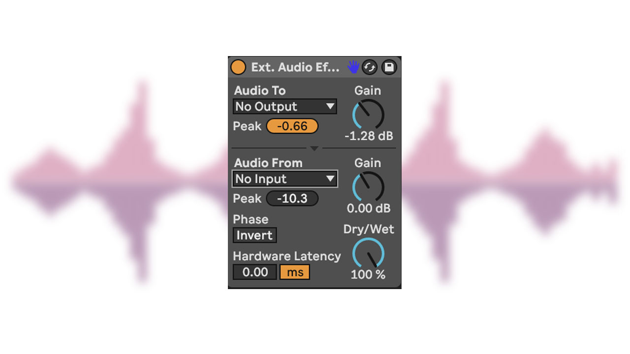Open the Audio To dropdown
This screenshot has width=630, height=354.
[284, 107]
